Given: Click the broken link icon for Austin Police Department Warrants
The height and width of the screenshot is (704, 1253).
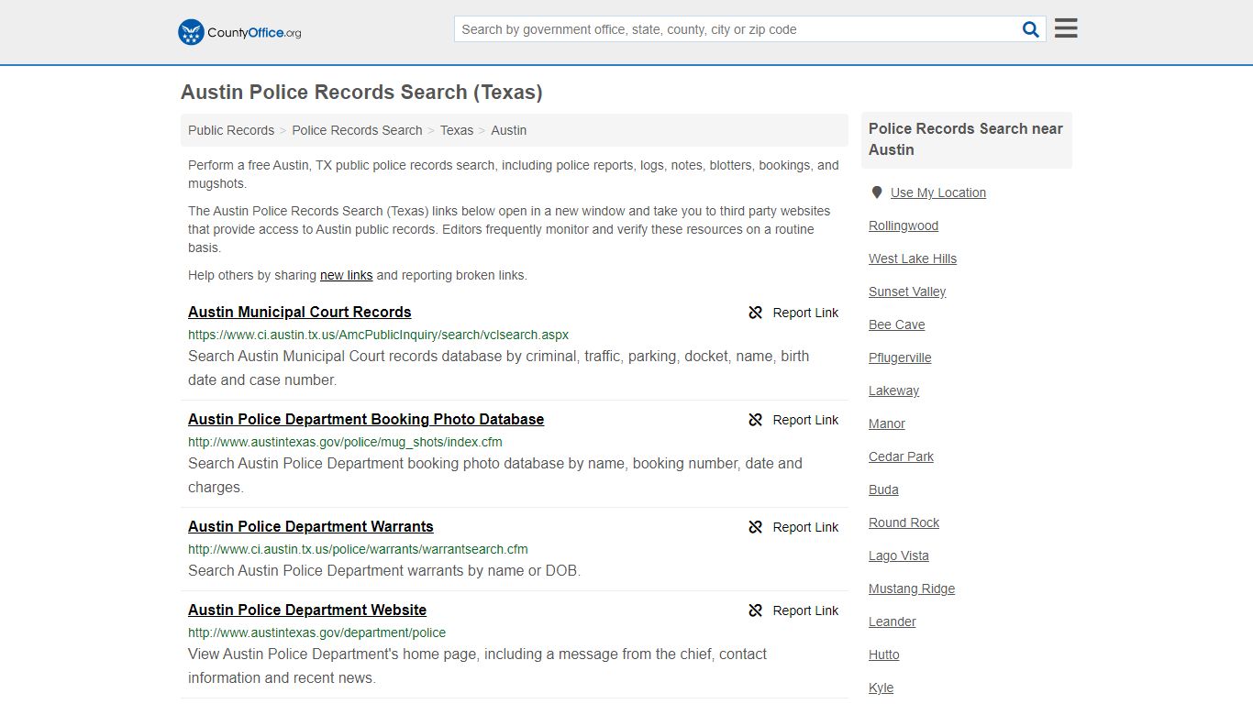Looking at the screenshot, I should coord(756,527).
